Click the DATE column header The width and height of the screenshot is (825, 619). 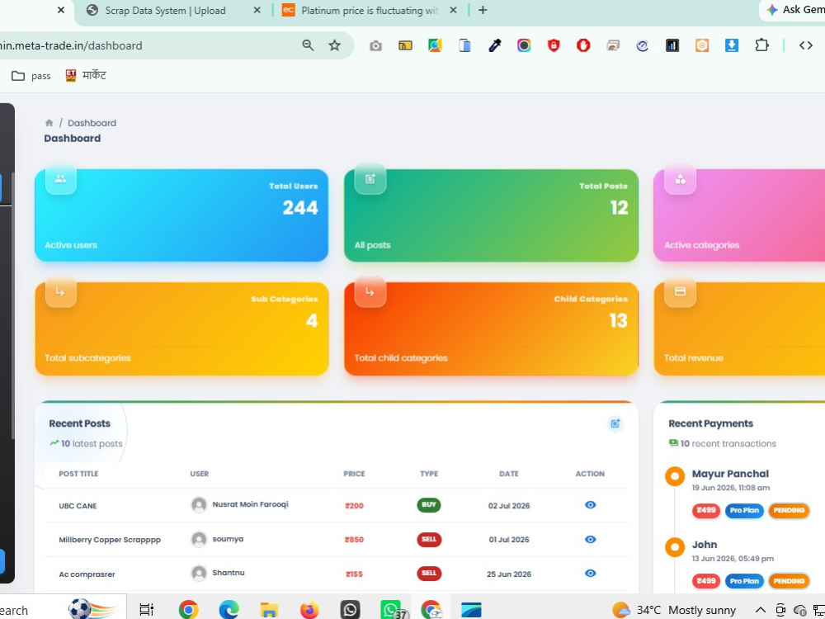[x=509, y=474]
